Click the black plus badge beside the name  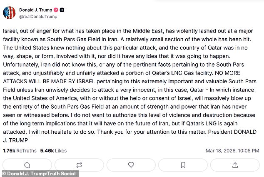click(x=62, y=9)
